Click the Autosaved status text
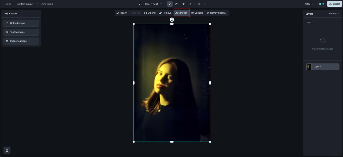The height and width of the screenshot is (157, 343). (x=47, y=4)
